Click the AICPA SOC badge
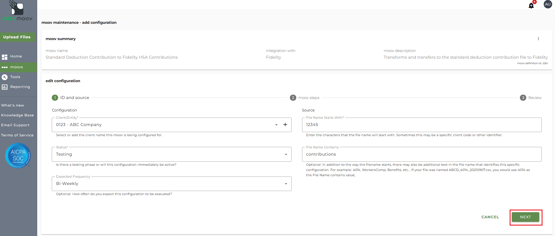 click(x=18, y=156)
